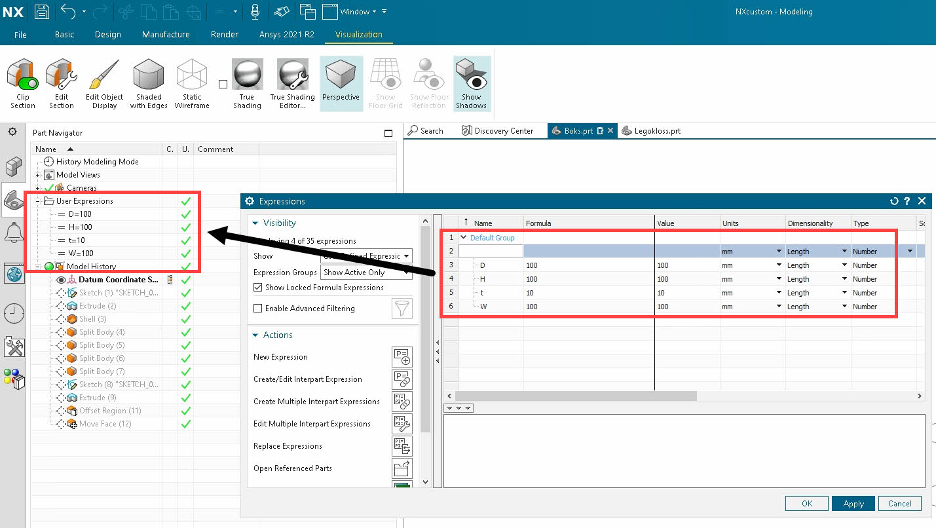Collapse the Visibility section
This screenshot has height=528, width=936.
pyautogui.click(x=255, y=223)
